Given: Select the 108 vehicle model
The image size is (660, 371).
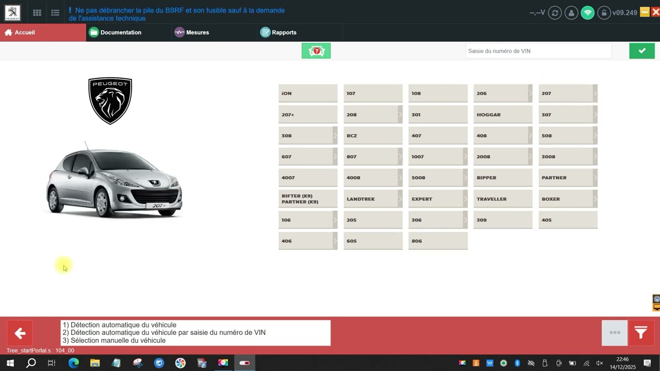Looking at the screenshot, I should [x=438, y=93].
